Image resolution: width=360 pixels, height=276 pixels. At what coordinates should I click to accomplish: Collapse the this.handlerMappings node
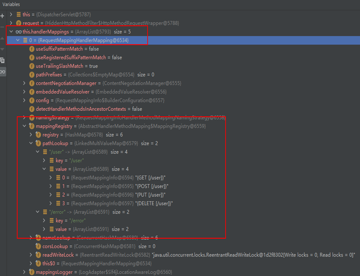click(x=11, y=31)
